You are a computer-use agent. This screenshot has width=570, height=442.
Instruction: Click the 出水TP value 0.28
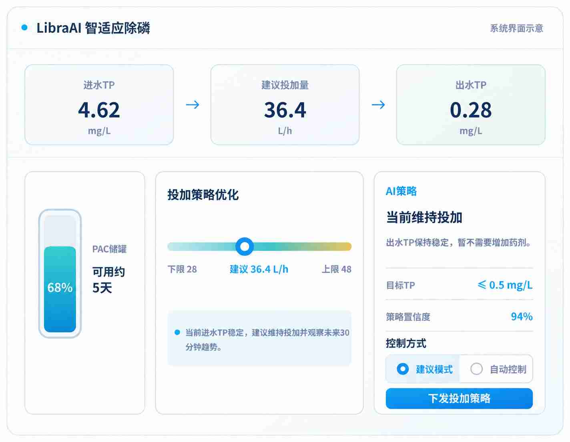pyautogui.click(x=471, y=110)
